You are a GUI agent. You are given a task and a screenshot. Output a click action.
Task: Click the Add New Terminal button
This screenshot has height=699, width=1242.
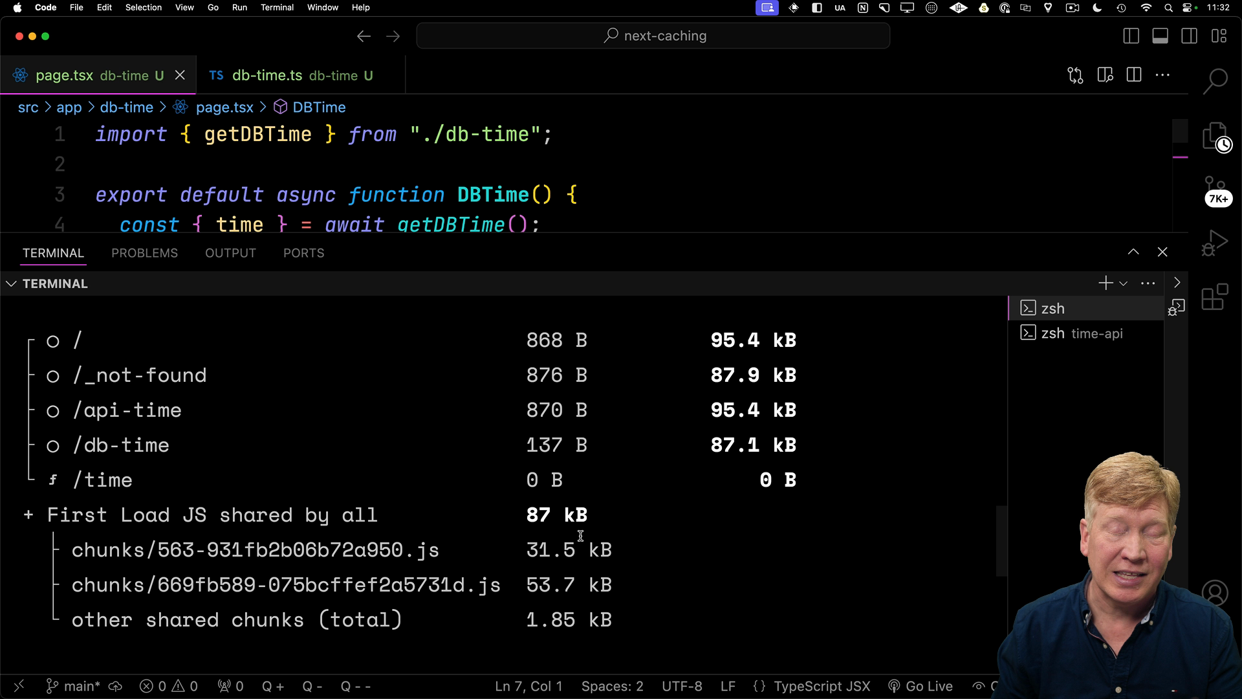coord(1106,282)
